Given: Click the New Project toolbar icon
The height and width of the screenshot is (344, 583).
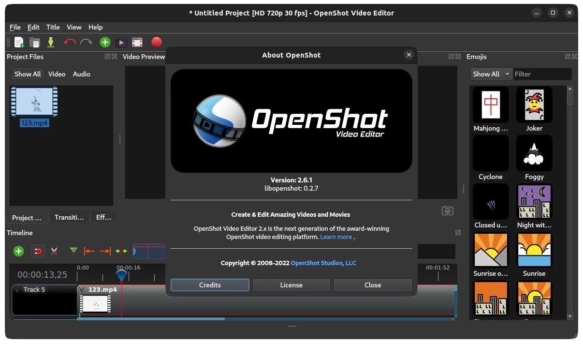Looking at the screenshot, I should pyautogui.click(x=19, y=42).
